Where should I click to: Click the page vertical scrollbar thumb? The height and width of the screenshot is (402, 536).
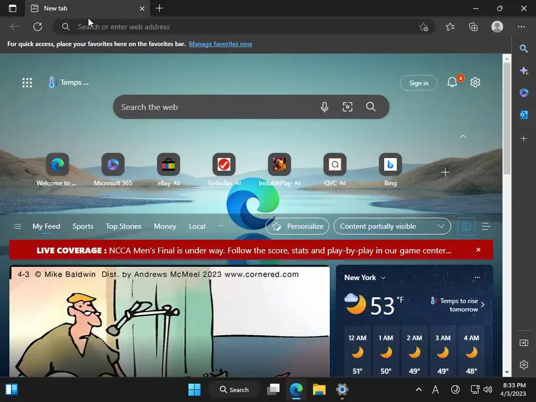[x=507, y=118]
